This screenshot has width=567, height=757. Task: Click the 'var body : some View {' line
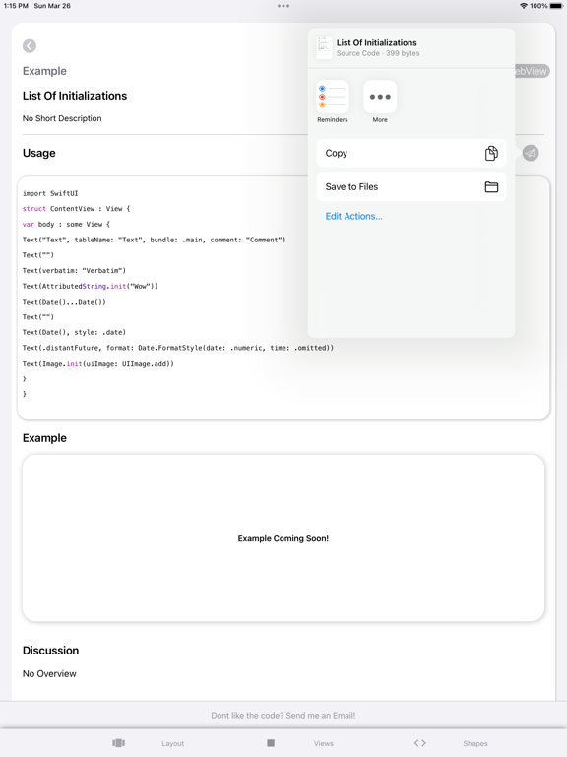tap(66, 224)
